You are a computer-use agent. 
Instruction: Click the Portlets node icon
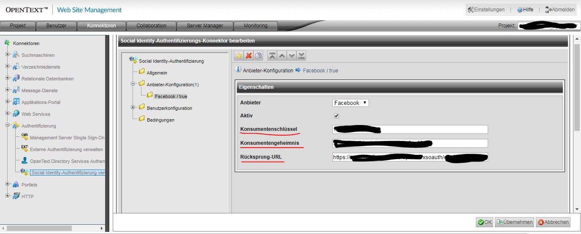[16, 184]
